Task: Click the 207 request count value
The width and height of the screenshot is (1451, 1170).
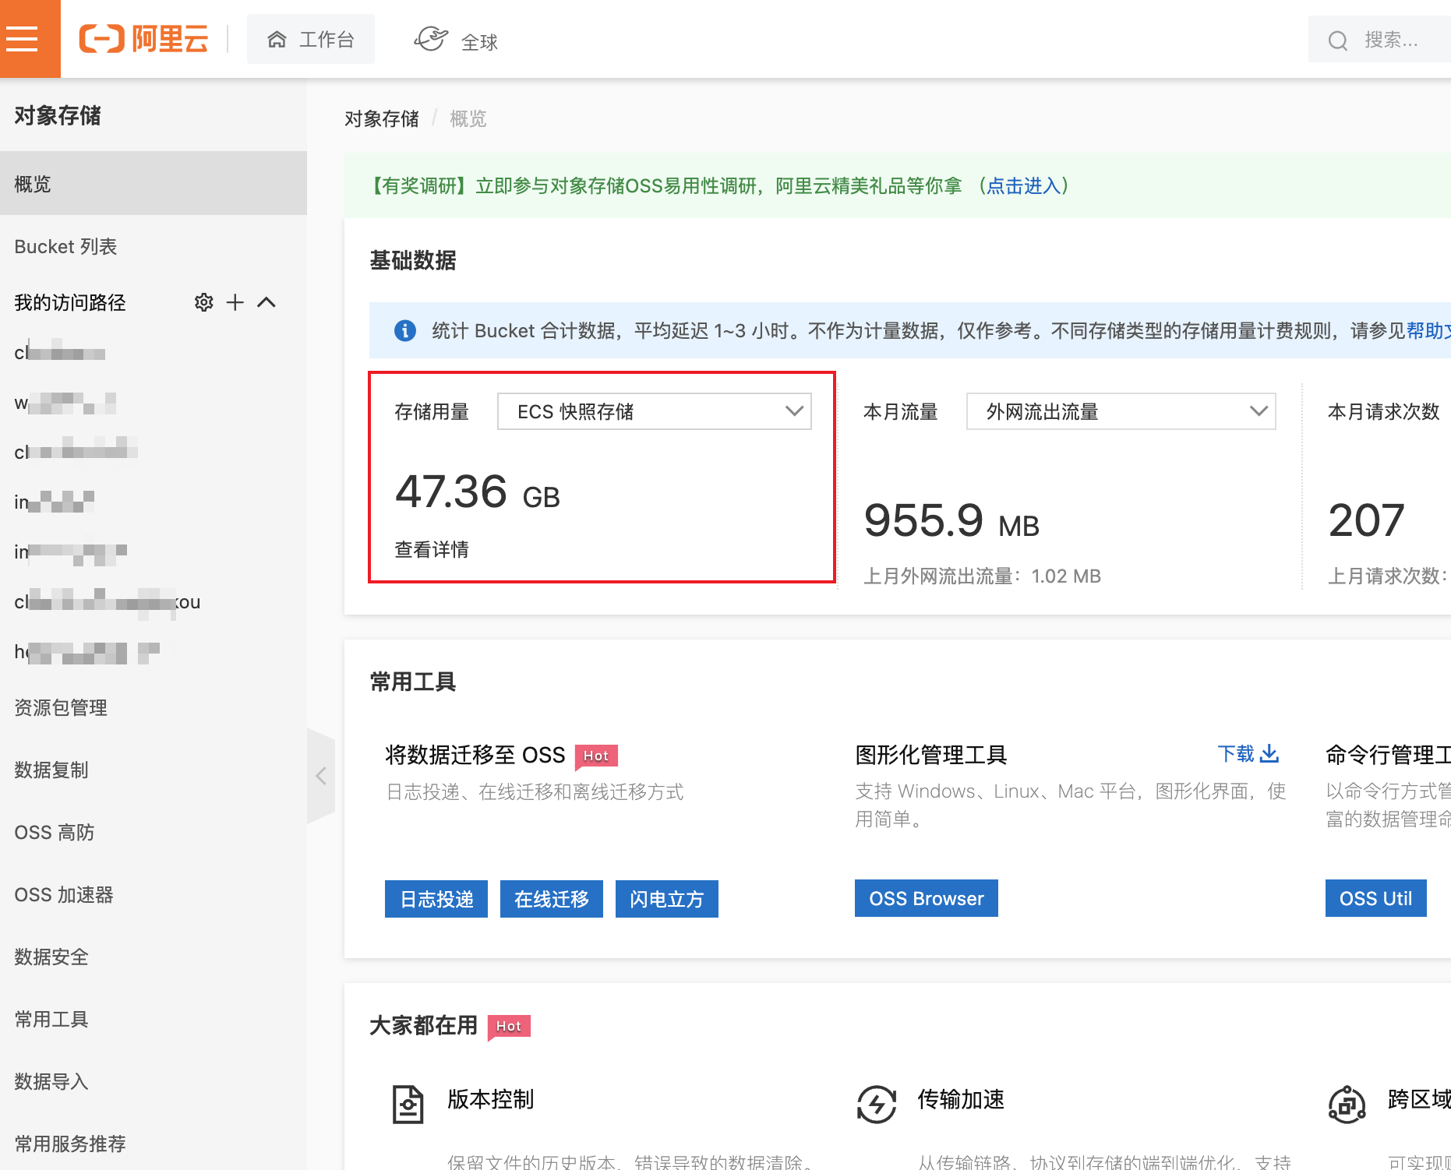Action: coord(1366,520)
